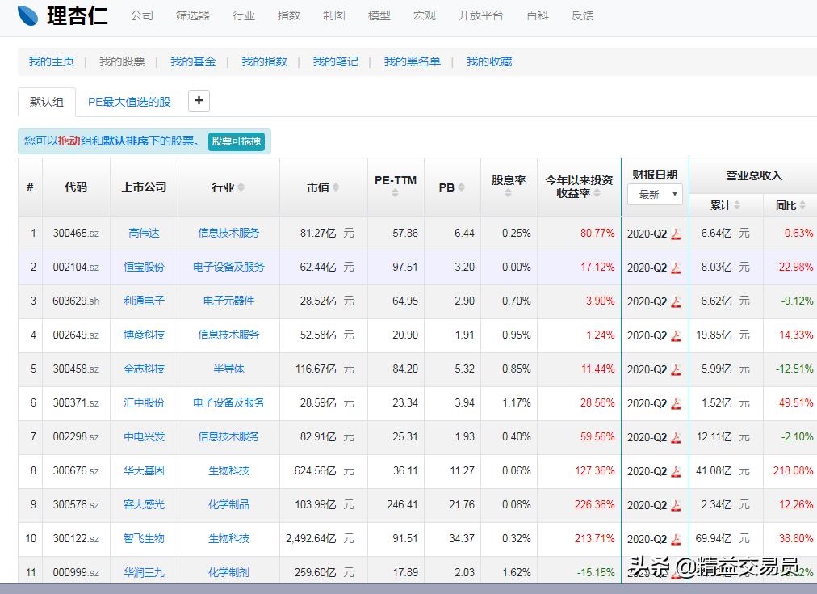Open company link 智飞生物
The width and height of the screenshot is (817, 594).
144,538
